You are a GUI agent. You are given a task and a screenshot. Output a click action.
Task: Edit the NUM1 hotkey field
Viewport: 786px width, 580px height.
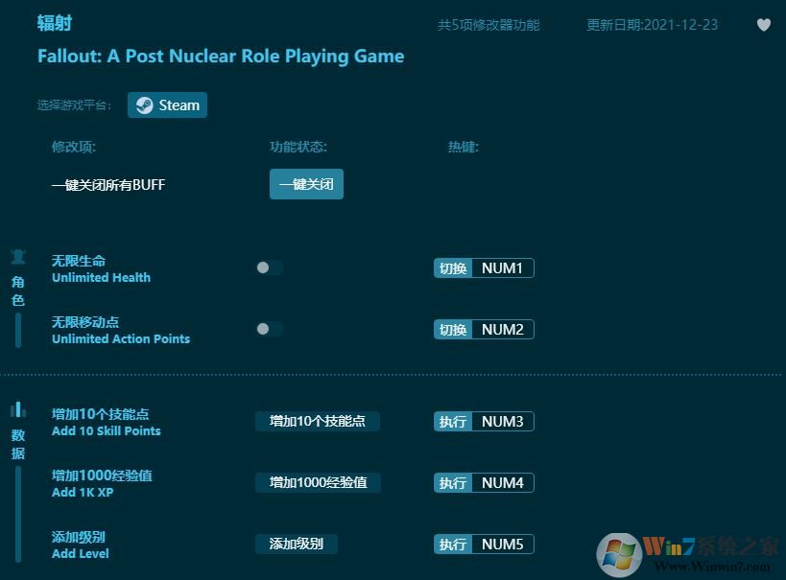[x=503, y=268]
